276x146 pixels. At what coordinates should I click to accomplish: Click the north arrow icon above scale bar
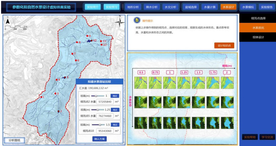[x=8, y=21]
